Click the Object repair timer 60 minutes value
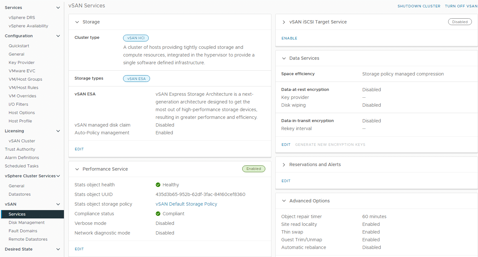Viewport: 478px width, 257px height. [374, 217]
